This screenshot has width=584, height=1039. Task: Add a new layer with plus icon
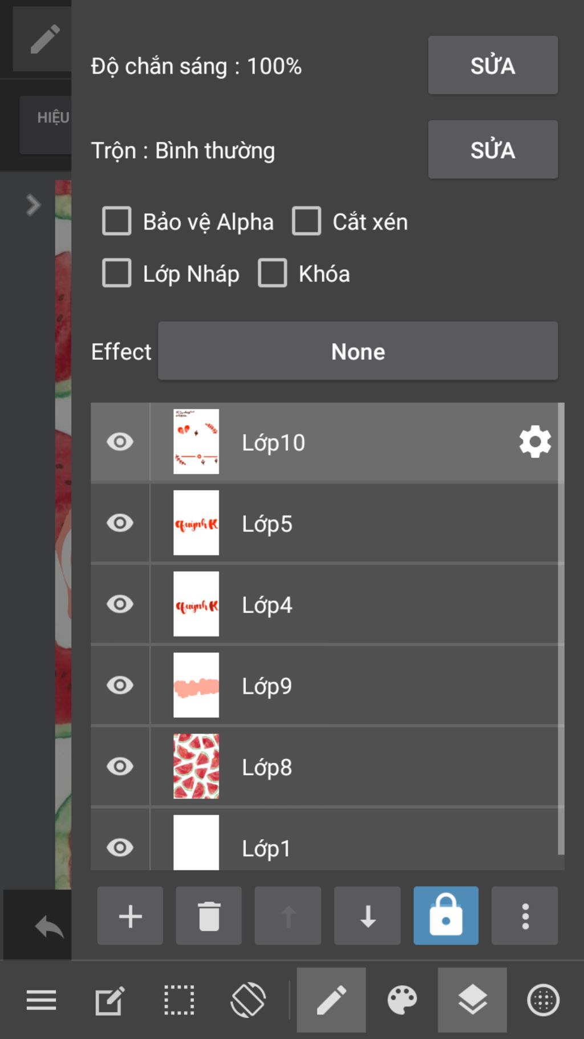tap(130, 916)
